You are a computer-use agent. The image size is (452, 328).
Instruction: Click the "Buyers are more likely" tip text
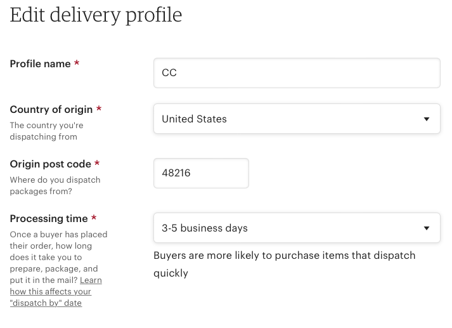click(284, 265)
